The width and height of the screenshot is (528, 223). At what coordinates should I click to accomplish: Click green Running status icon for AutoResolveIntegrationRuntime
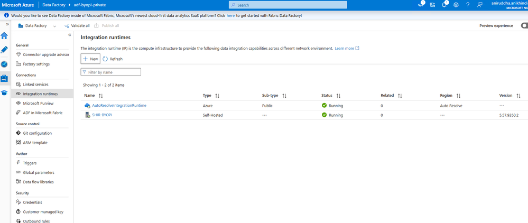(325, 106)
